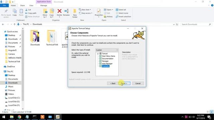Screen dimensions: 214x120
Task: Click the Search Downloads field
Action: pyautogui.click(x=196, y=24)
